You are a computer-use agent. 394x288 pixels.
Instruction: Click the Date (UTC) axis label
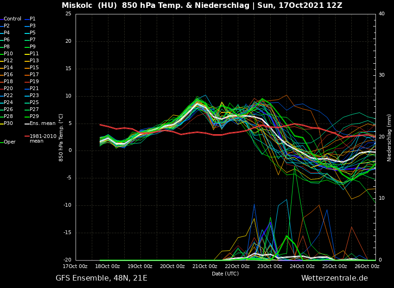pyautogui.click(x=225, y=274)
